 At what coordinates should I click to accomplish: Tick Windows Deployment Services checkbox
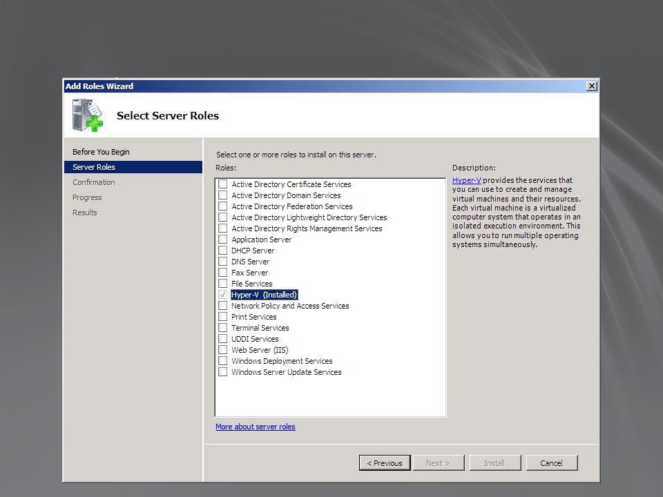click(x=223, y=361)
